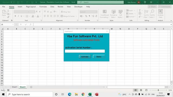Click Format in the Cells group

point(131,17)
